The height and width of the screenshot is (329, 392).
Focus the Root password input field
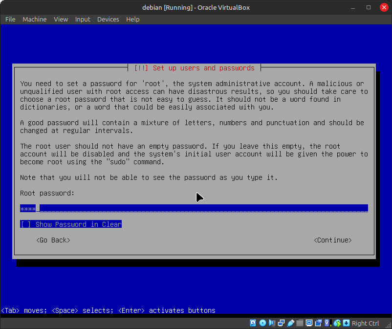194,209
